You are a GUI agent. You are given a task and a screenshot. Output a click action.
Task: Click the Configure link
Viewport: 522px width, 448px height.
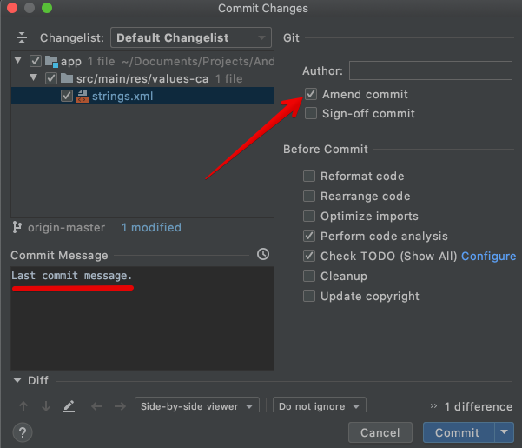click(x=488, y=256)
